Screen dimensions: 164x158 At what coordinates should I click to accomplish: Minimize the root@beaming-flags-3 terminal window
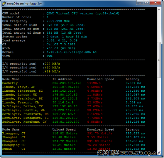click(140, 3)
